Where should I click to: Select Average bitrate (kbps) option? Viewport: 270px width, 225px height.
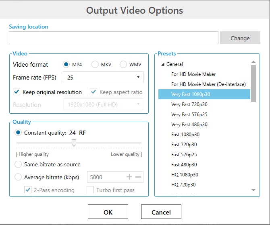tap(18, 177)
